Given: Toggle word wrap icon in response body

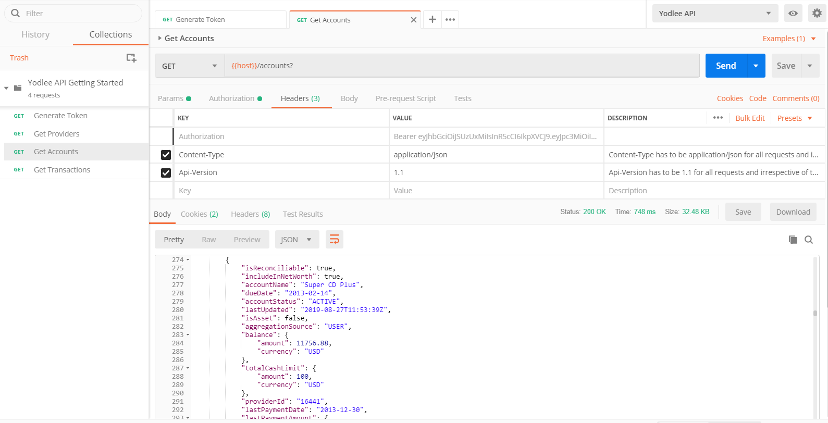Looking at the screenshot, I should click(x=335, y=240).
